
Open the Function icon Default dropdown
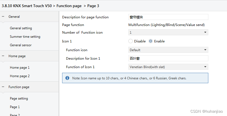click(x=168, y=50)
